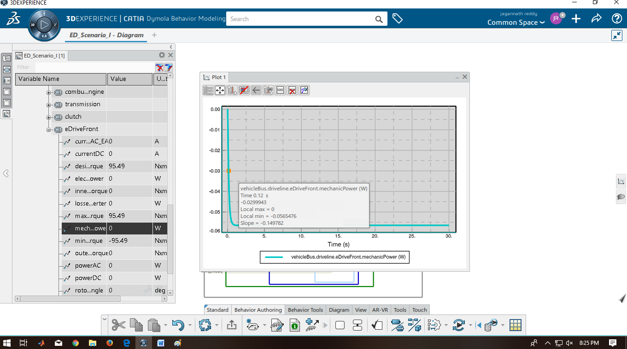This screenshot has width=627, height=349.
Task: Click the search magnifier icon
Action: pos(379,19)
